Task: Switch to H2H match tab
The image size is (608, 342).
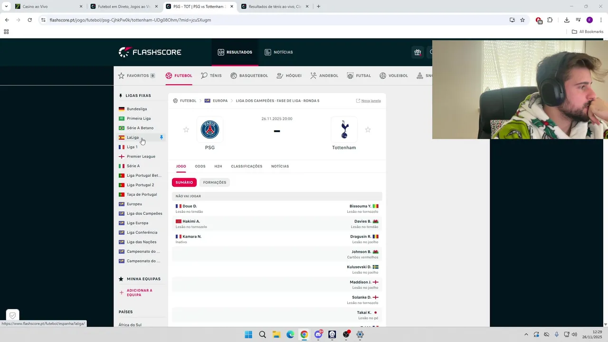Action: 218,166
